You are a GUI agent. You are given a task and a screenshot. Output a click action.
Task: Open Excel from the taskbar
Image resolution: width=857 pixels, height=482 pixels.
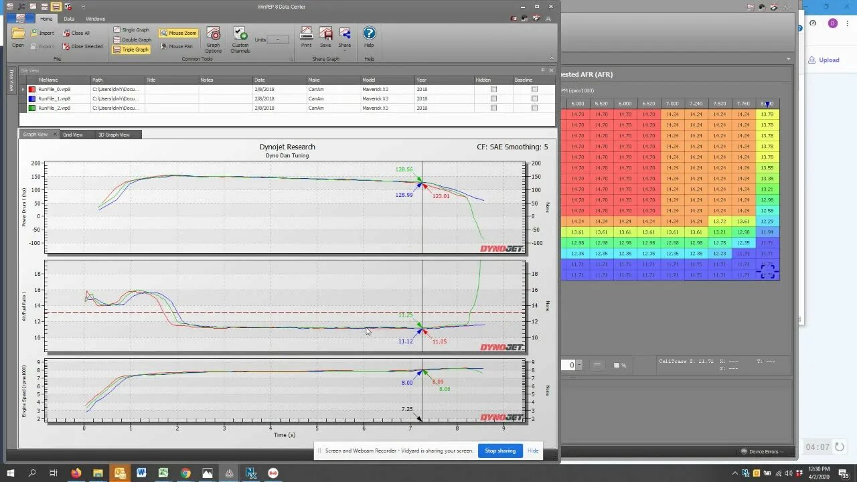tap(163, 473)
